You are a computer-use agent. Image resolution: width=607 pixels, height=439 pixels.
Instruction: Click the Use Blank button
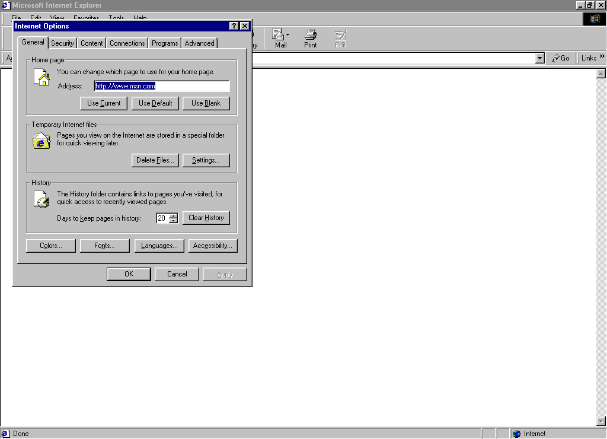point(206,103)
